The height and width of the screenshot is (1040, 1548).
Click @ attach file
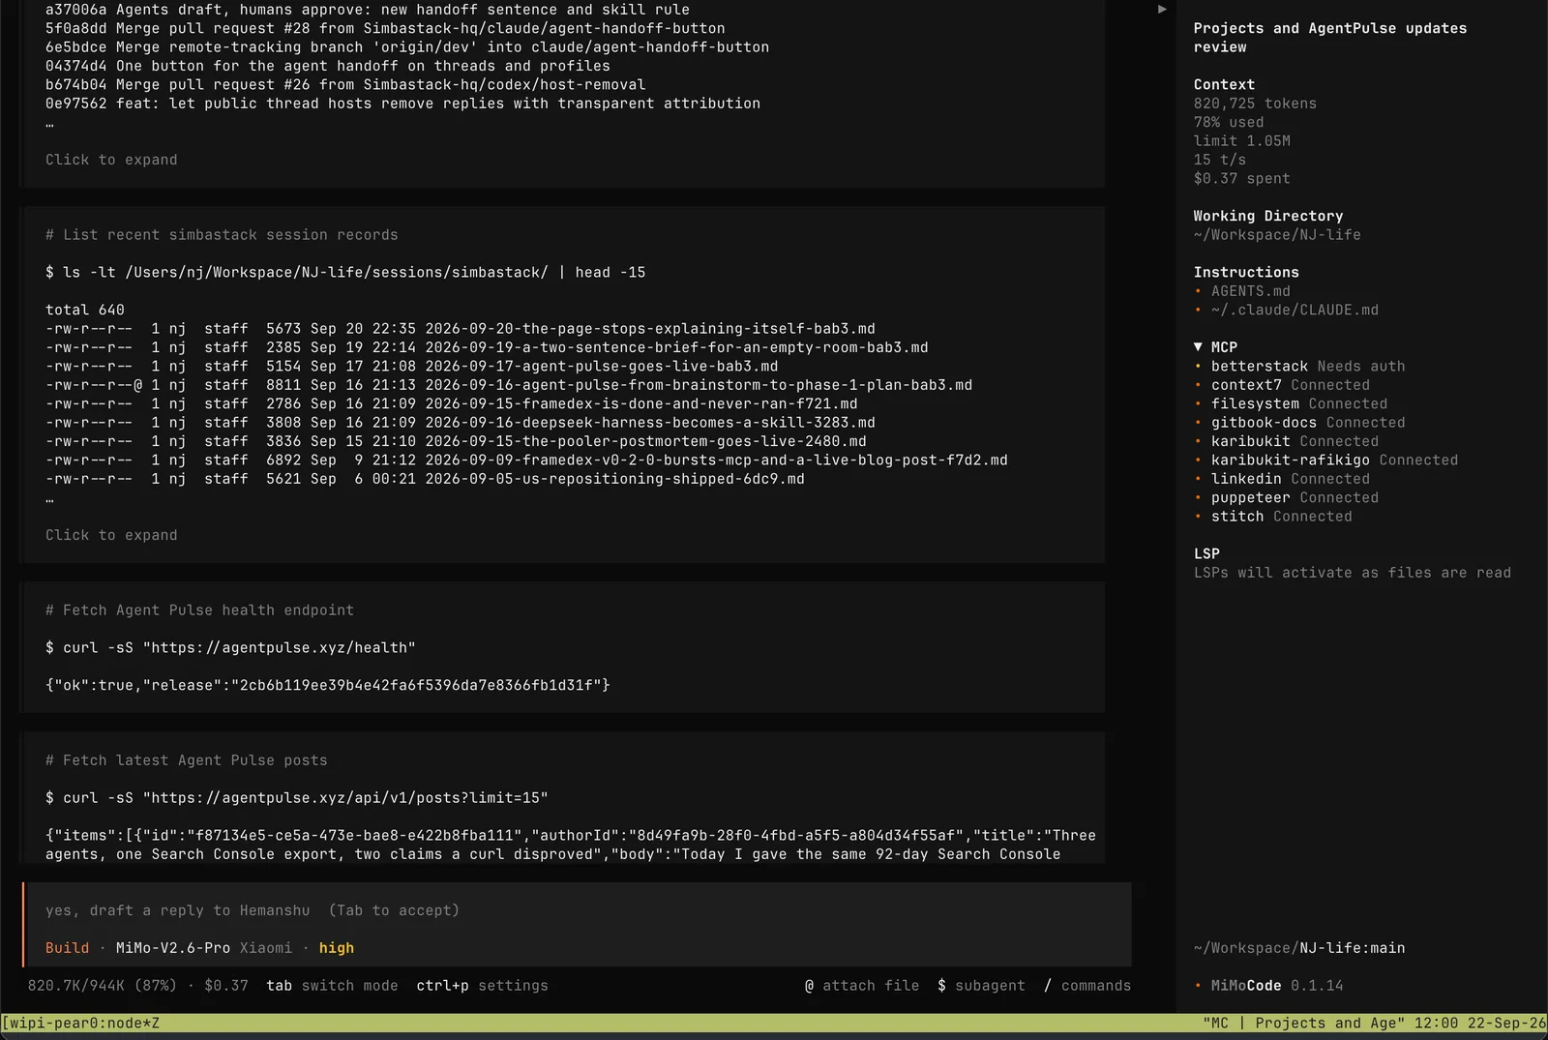[x=862, y=986]
